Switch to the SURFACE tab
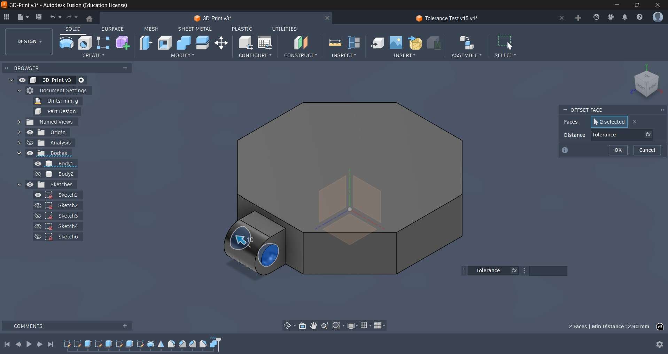The height and width of the screenshot is (354, 668). click(x=112, y=29)
